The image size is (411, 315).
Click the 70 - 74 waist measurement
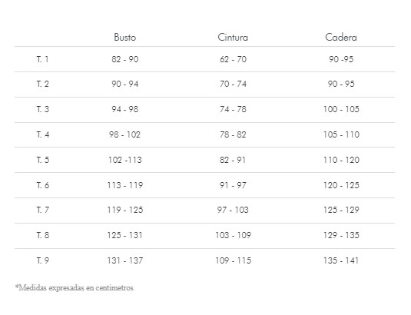point(233,84)
